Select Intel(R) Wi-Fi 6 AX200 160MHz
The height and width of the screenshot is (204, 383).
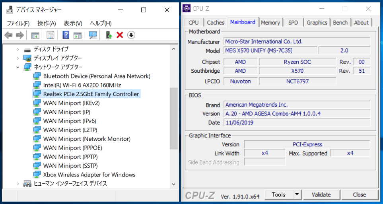click(x=82, y=85)
